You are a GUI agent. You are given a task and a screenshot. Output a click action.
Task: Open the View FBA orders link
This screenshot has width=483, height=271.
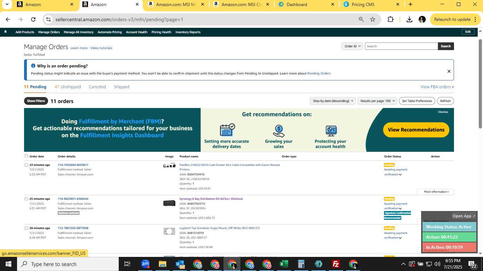pos(437,87)
